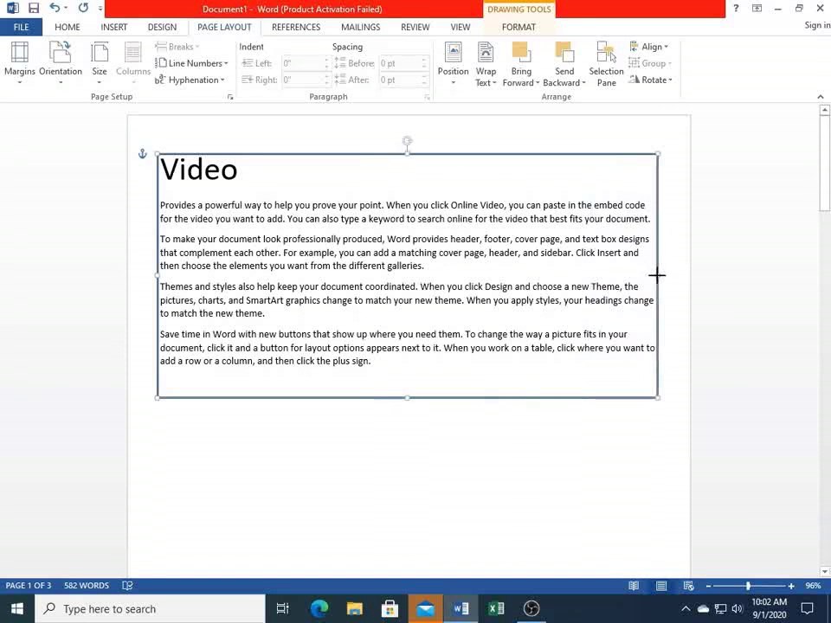Screen dimensions: 831x623
Task: Switch to the DESIGN tab
Action: coord(162,27)
